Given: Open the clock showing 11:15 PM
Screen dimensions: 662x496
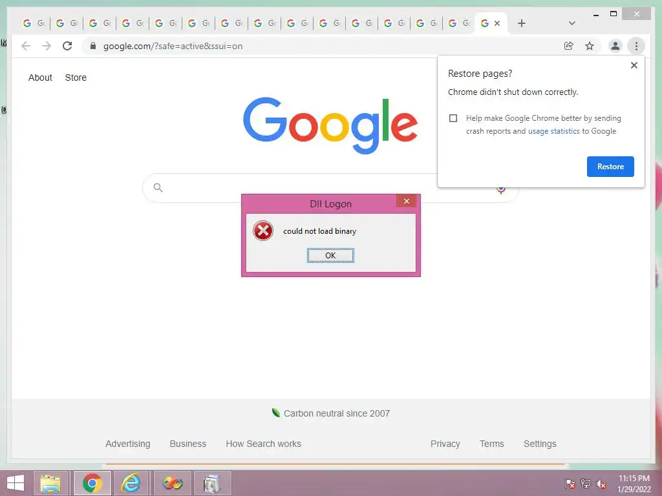Looking at the screenshot, I should 634,484.
